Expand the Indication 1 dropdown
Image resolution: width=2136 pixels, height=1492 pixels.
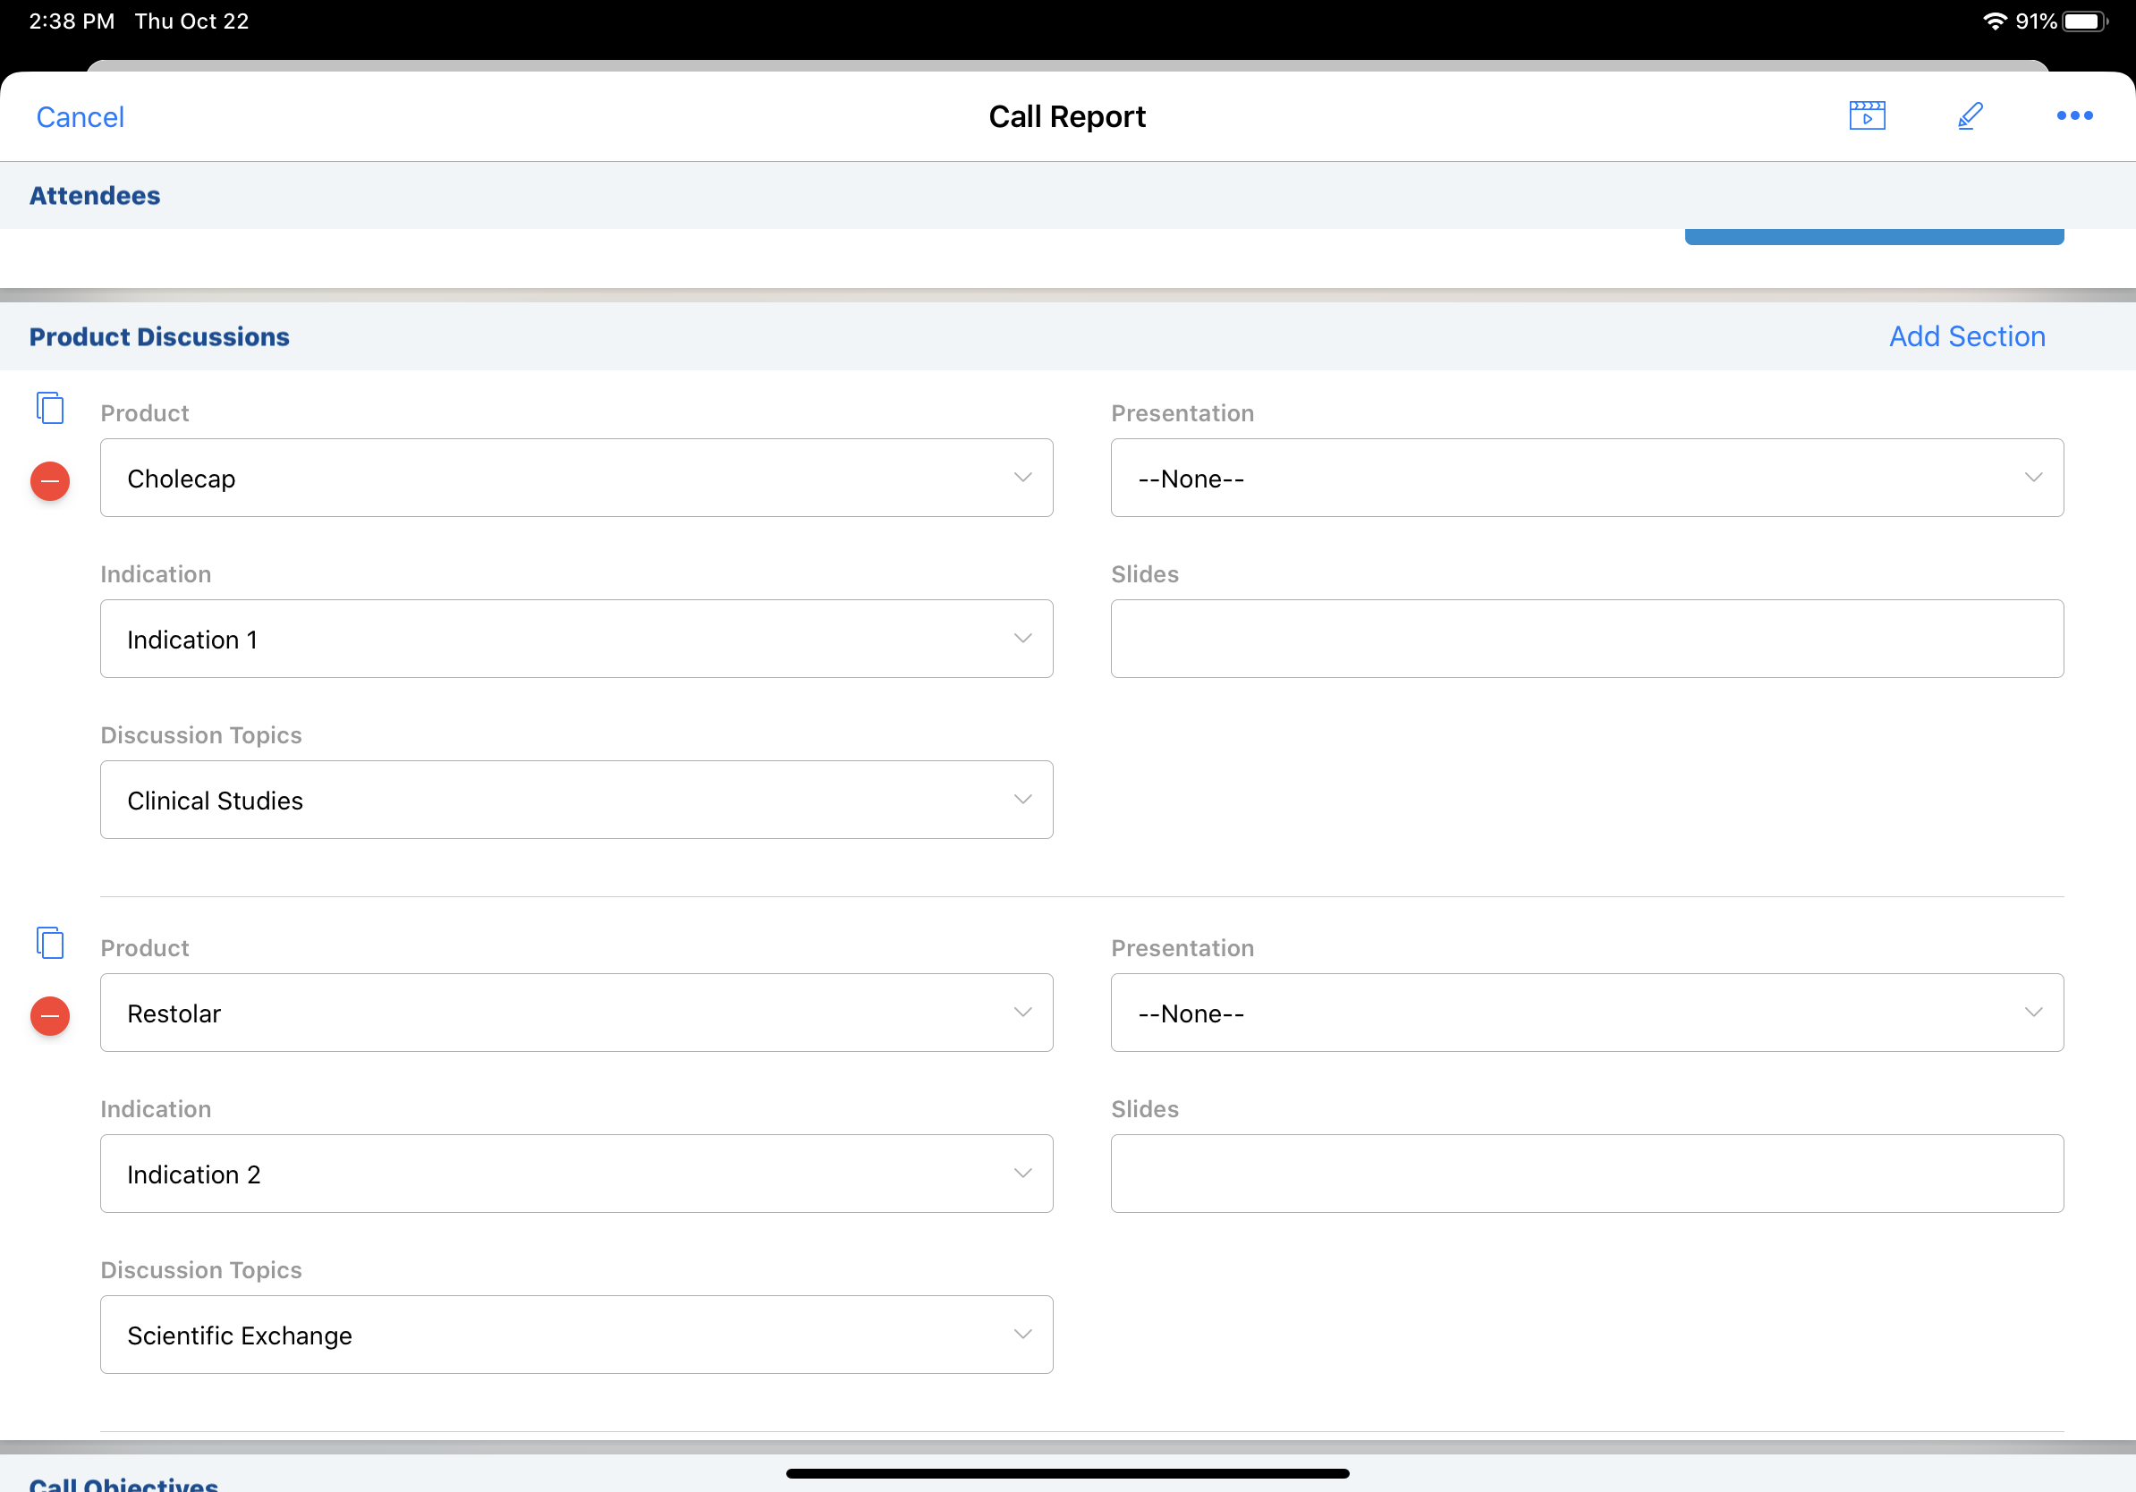[576, 639]
